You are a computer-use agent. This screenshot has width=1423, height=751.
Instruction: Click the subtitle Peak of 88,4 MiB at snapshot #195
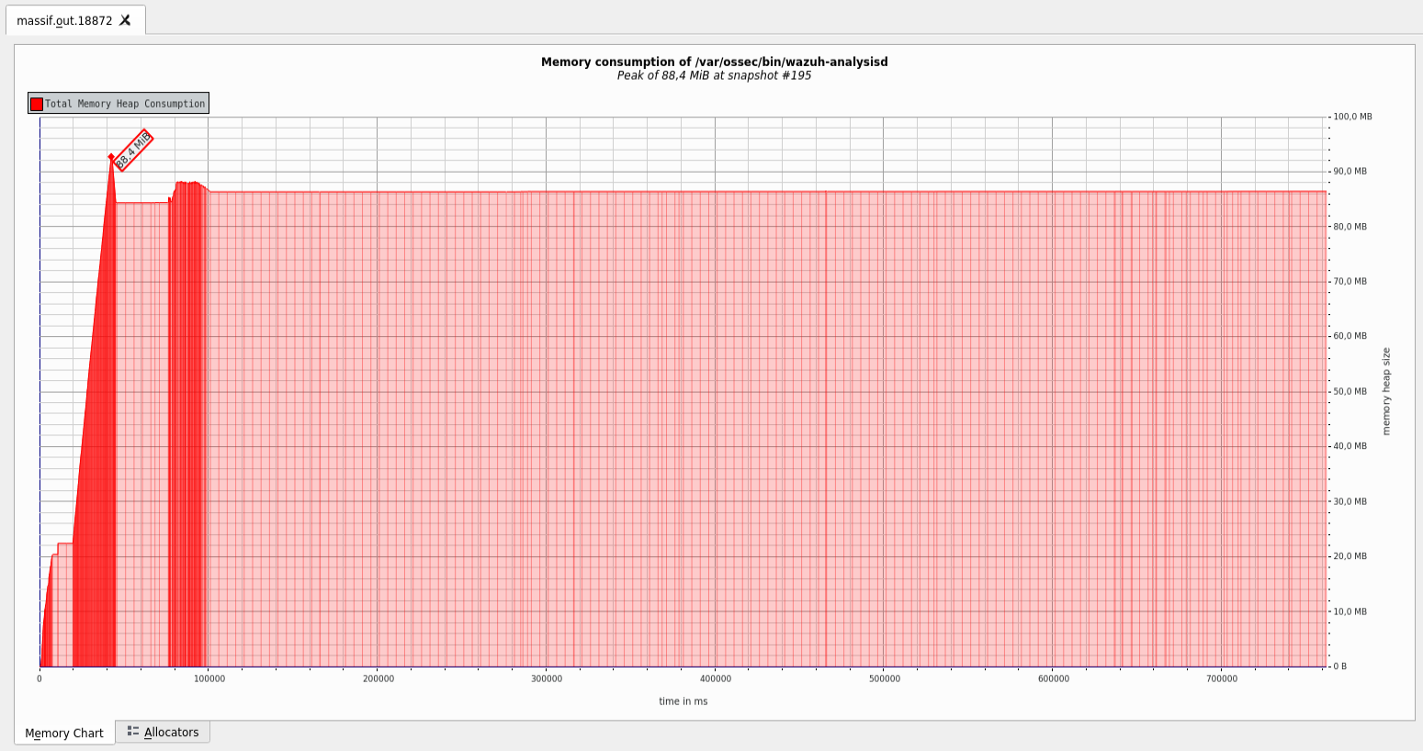pos(712,75)
